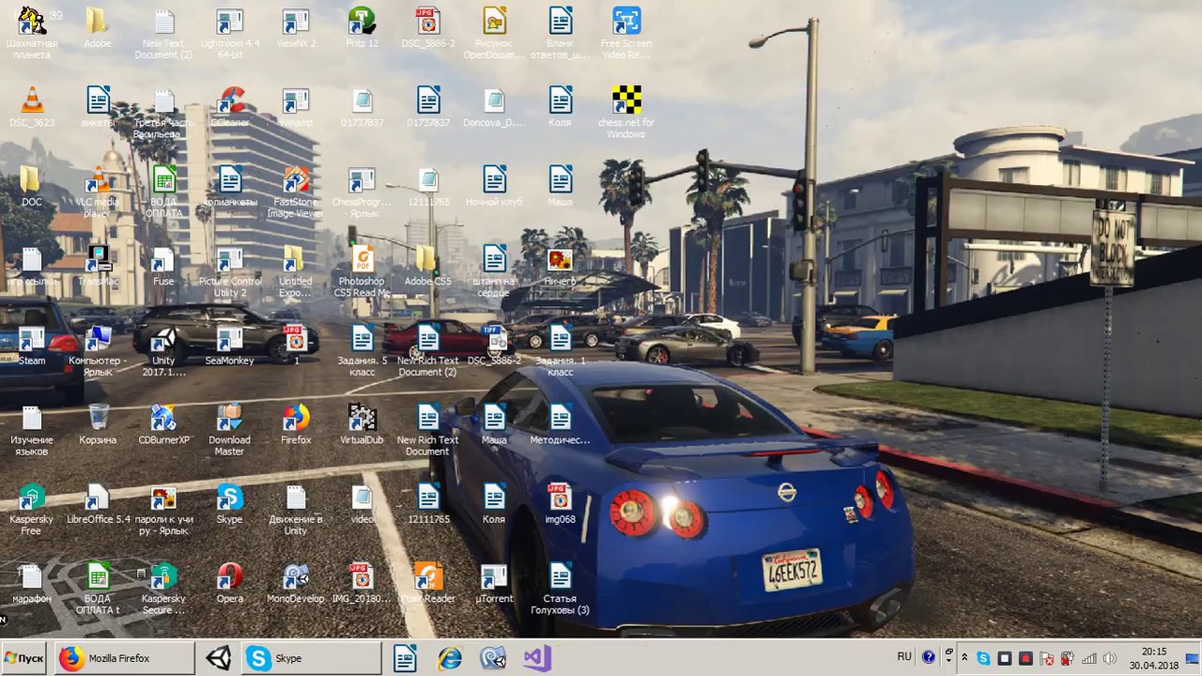Launch Skype from the desktop icon
Viewport: 1202px width, 676px height.
[230, 503]
